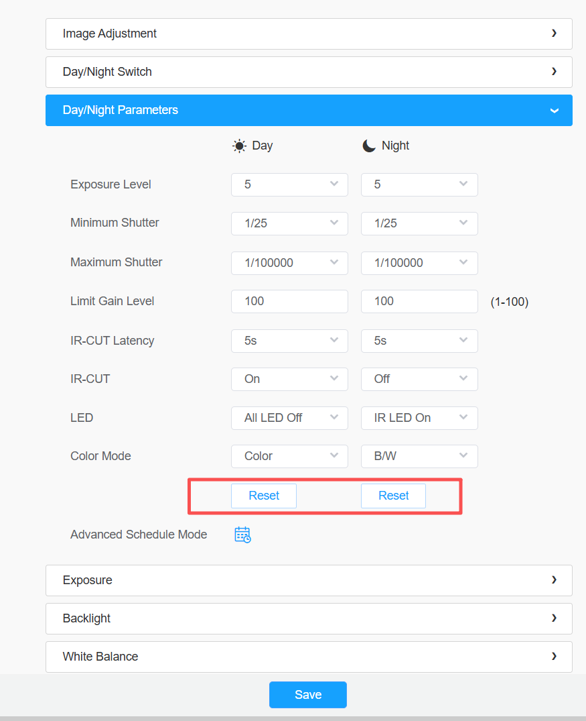Screen dimensions: 586x721
Task: Click the "Maximum Shutter" label
Action: (116, 262)
